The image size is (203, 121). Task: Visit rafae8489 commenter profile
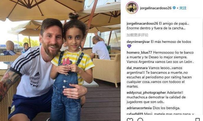point(135,114)
